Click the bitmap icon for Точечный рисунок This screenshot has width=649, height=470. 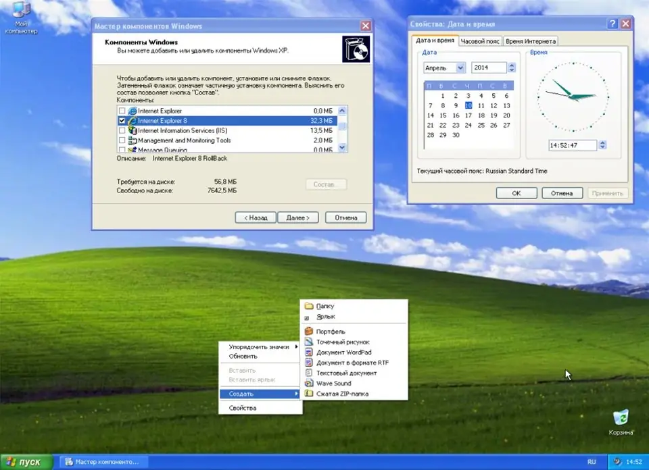(309, 342)
